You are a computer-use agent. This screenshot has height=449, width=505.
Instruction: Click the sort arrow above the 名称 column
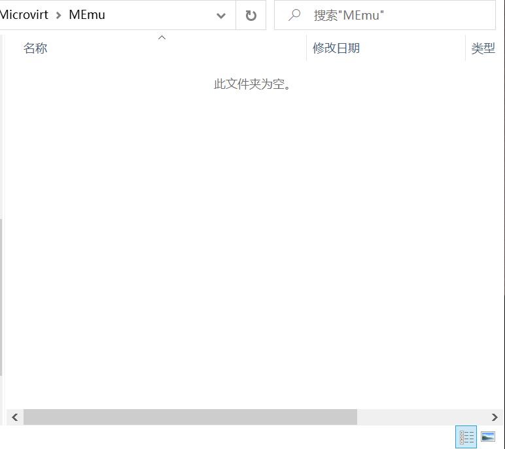[x=162, y=37]
